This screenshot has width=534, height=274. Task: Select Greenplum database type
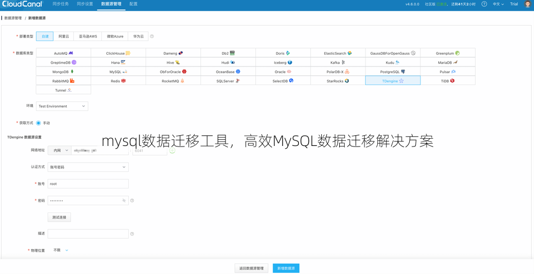pyautogui.click(x=447, y=53)
